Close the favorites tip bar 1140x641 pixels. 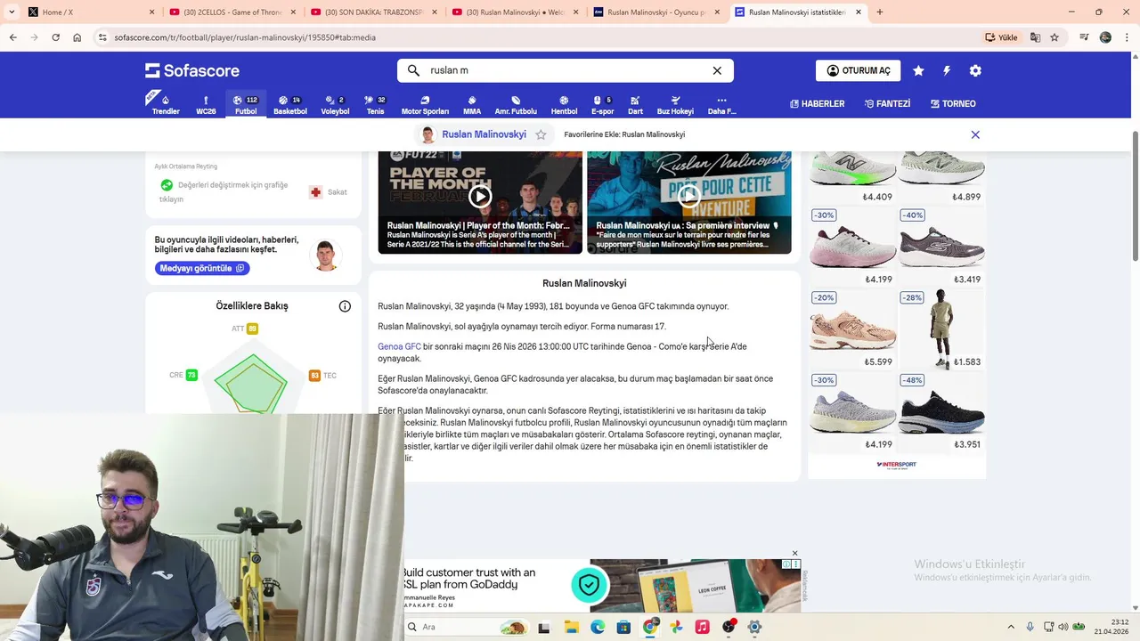tap(975, 134)
